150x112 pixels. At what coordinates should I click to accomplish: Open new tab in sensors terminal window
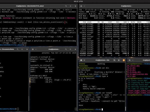(x=33, y=49)
